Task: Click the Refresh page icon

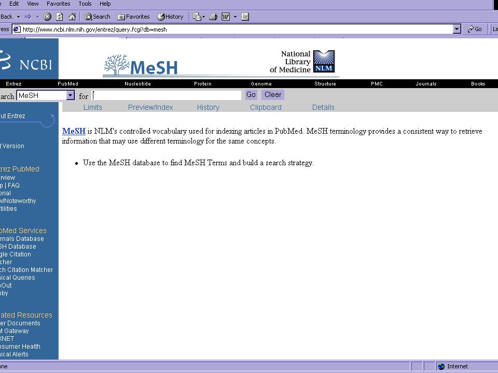Action: [59, 17]
